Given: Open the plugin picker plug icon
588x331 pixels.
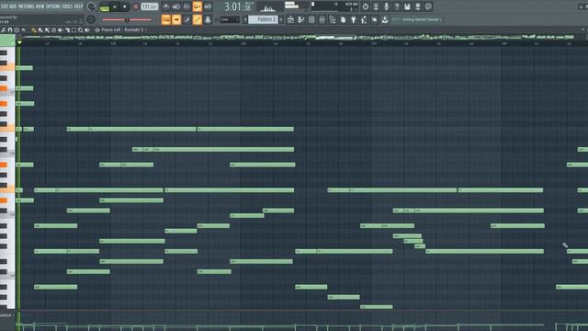Looking at the screenshot, I should pyautogui.click(x=353, y=19).
